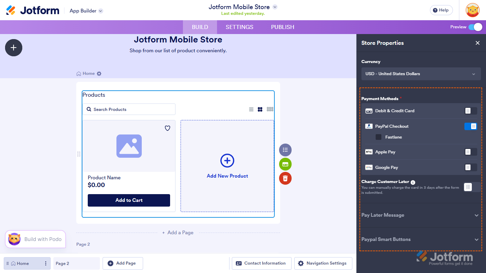
Task: Open the Home page settings gear
Action: click(x=99, y=73)
